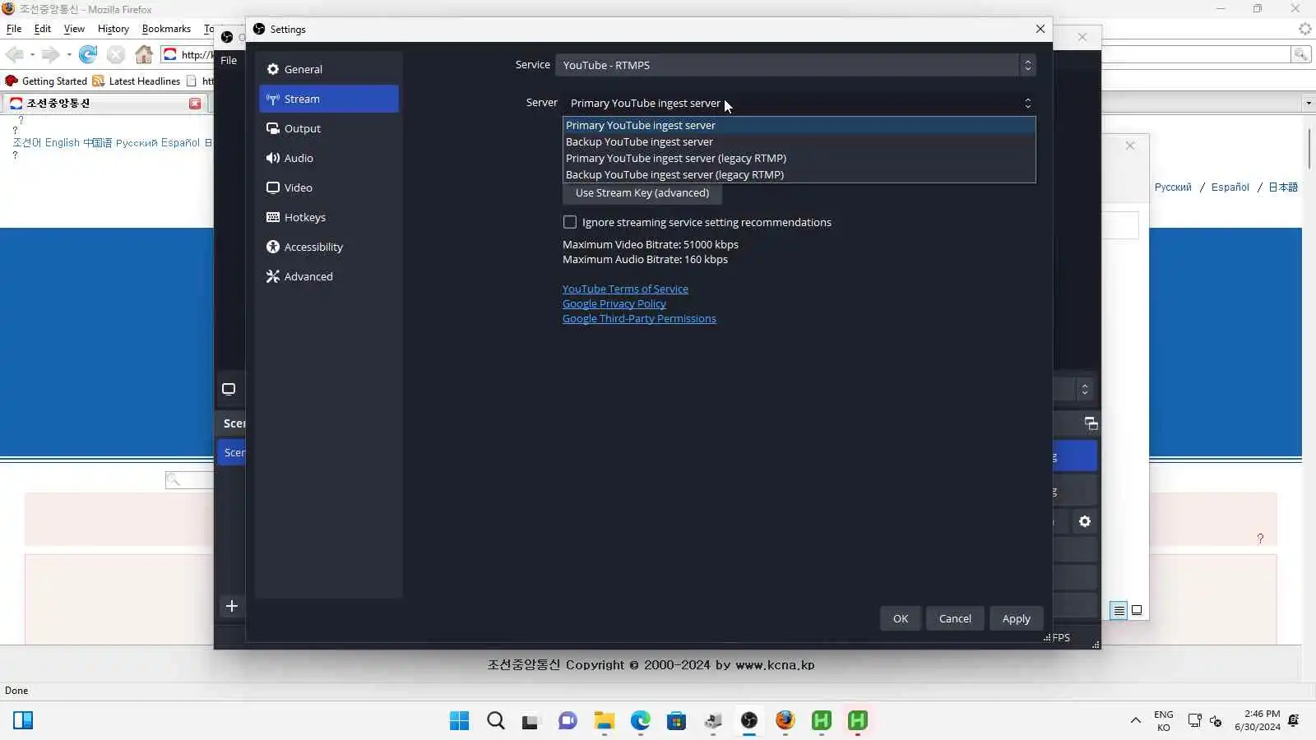
Task: Open Firefox File menu
Action: pos(14,29)
